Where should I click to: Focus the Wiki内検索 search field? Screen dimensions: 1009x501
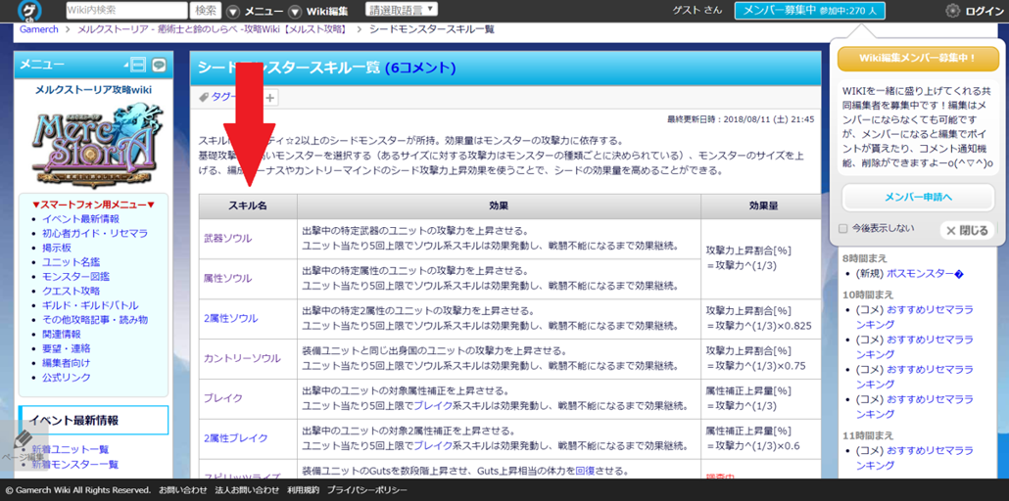[126, 11]
